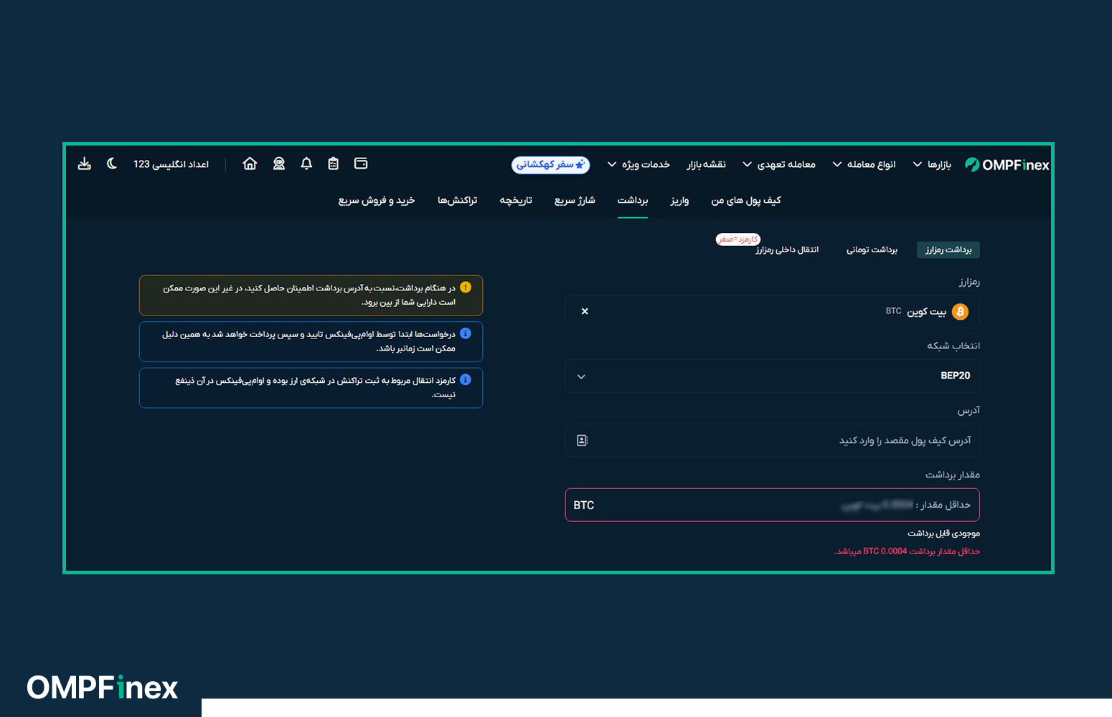Expand the خدمات ویژه dropdown menu
The height and width of the screenshot is (717, 1112).
(639, 165)
